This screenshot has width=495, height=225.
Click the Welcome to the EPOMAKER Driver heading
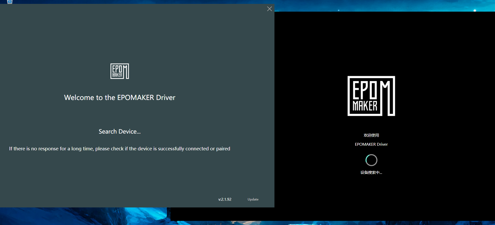pyautogui.click(x=120, y=97)
